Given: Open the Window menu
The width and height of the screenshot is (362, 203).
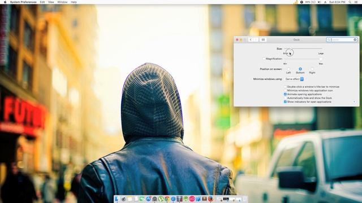Looking at the screenshot, I should click(62, 2).
